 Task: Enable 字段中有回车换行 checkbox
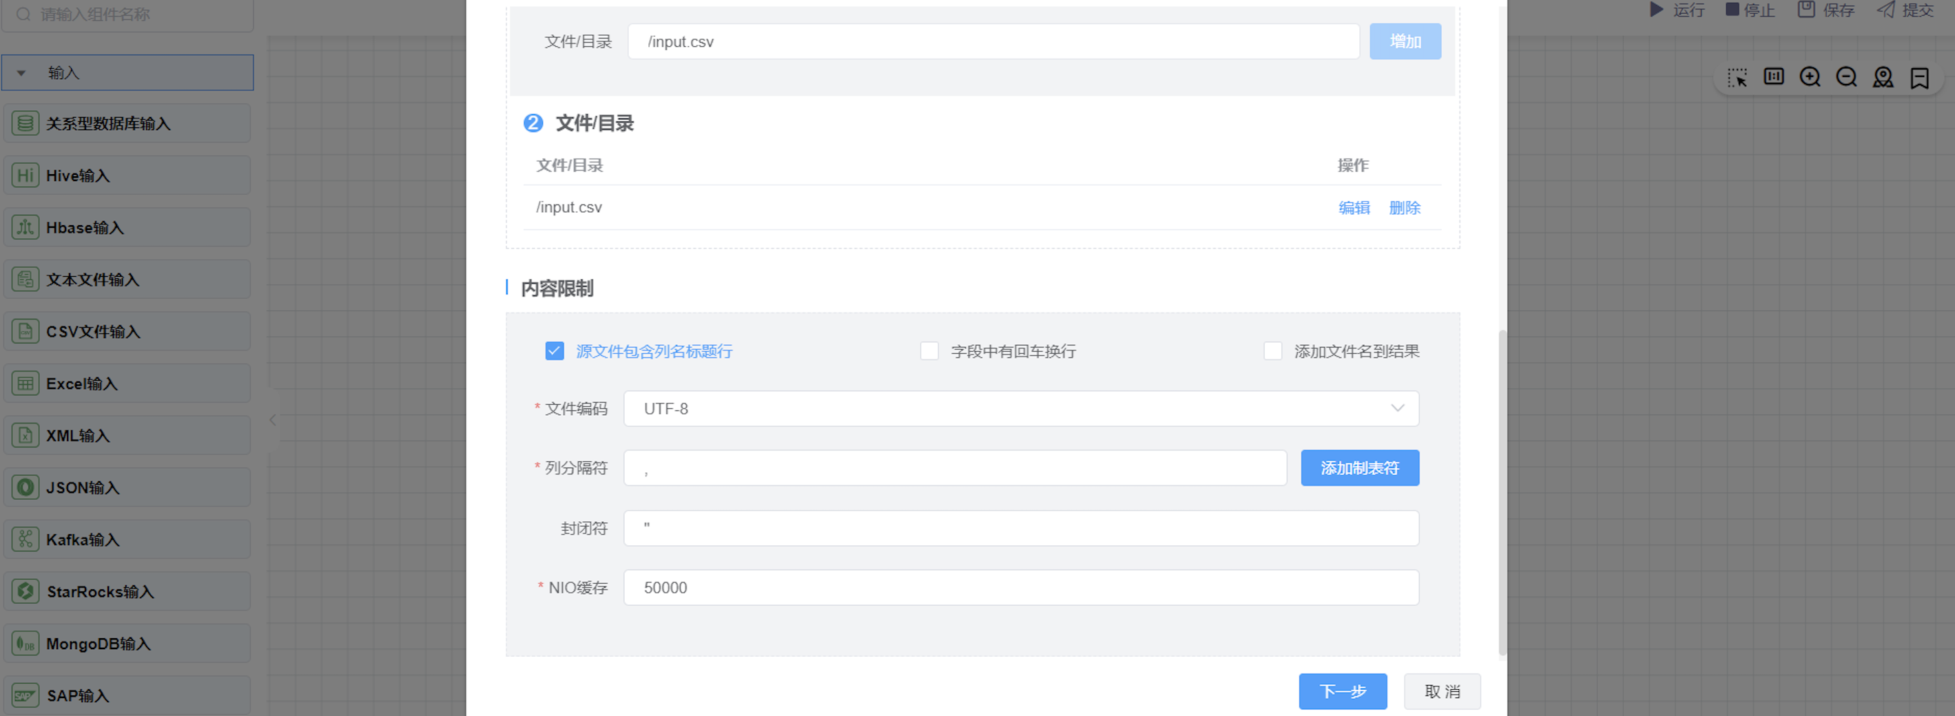[x=929, y=351]
